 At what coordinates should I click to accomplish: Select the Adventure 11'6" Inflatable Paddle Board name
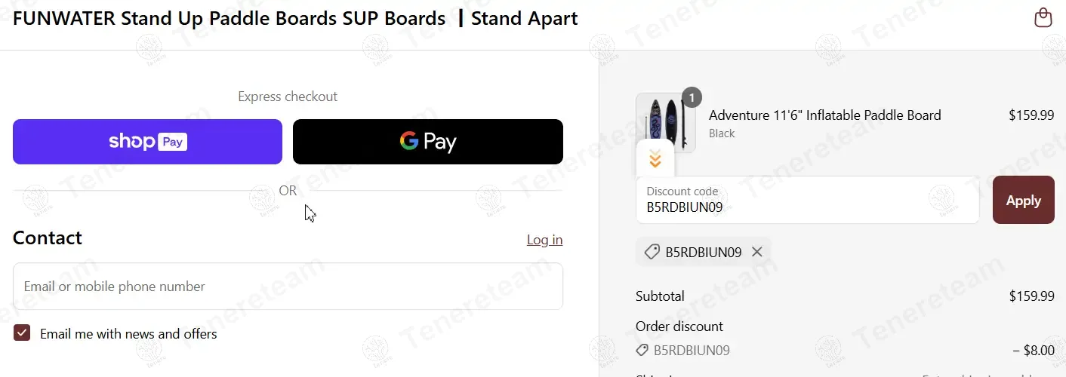824,115
